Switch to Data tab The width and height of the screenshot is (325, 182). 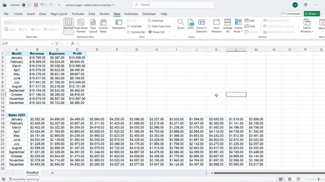pyautogui.click(x=92, y=14)
